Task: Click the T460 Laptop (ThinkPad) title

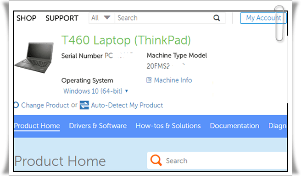Action: tap(126, 40)
